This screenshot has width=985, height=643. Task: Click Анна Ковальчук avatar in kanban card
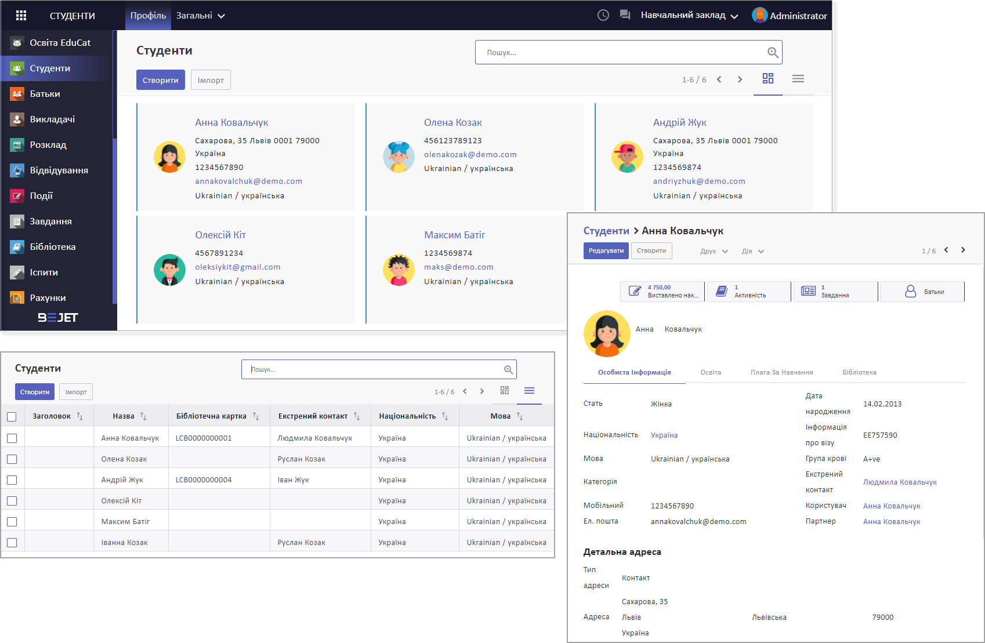[x=169, y=157]
